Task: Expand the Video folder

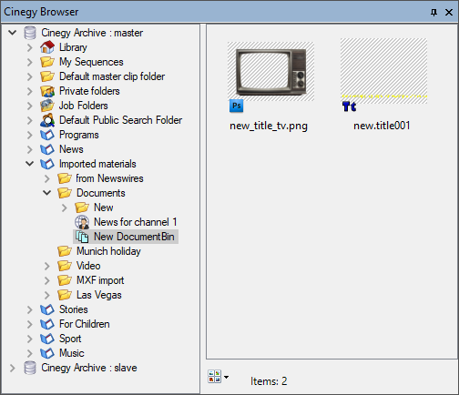Action: click(x=47, y=266)
